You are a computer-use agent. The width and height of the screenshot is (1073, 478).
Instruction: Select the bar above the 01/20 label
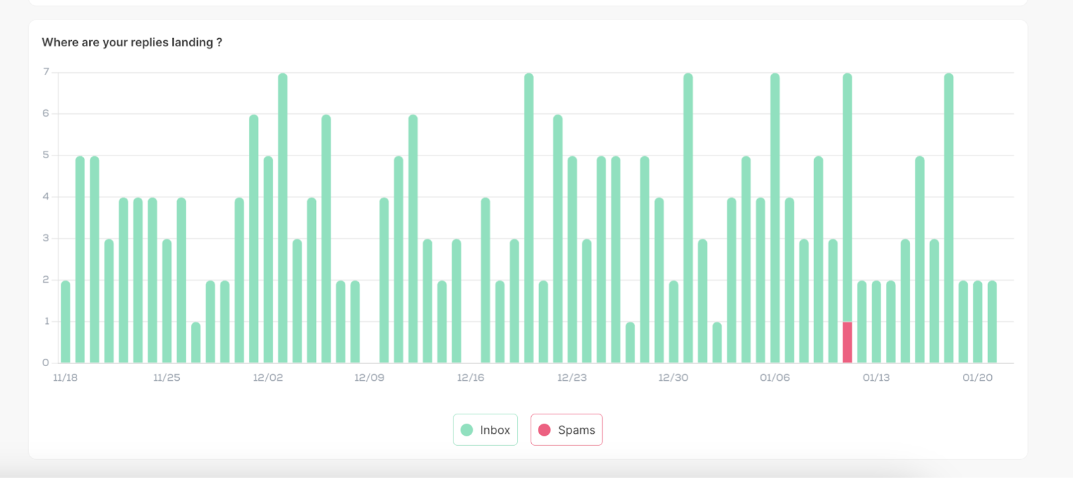click(x=977, y=322)
